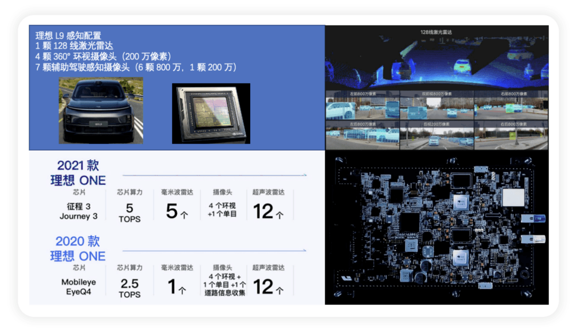
Task: Click the '5 TOPS' compute value
Action: 129,213
